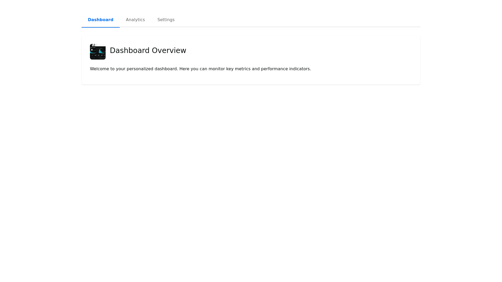Viewport: 502px width, 282px height.
Task: Click the word 'metrics' in the description
Action: point(242,69)
